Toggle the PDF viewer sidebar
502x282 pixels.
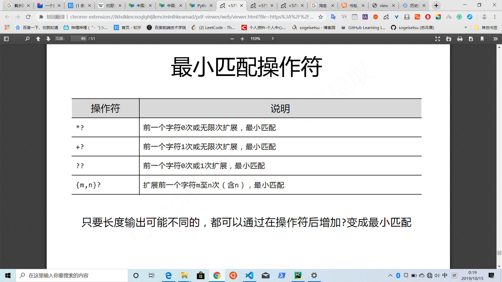[7, 39]
